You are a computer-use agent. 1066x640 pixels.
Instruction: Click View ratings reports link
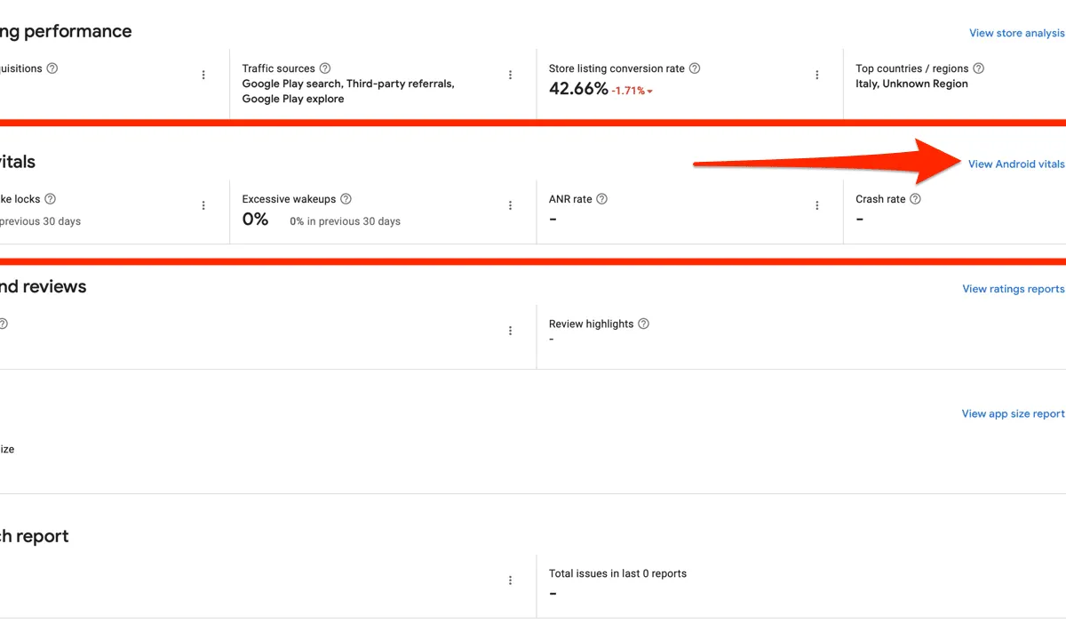pyautogui.click(x=1014, y=289)
